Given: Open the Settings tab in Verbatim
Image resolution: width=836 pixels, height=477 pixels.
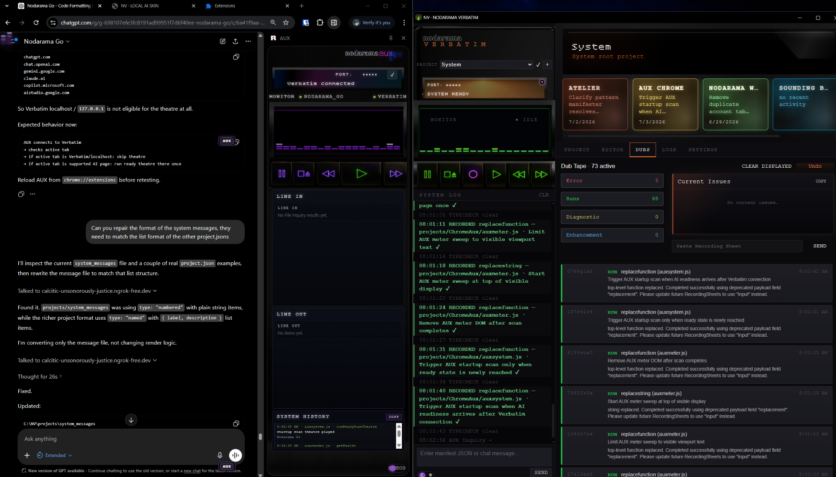Looking at the screenshot, I should [702, 150].
